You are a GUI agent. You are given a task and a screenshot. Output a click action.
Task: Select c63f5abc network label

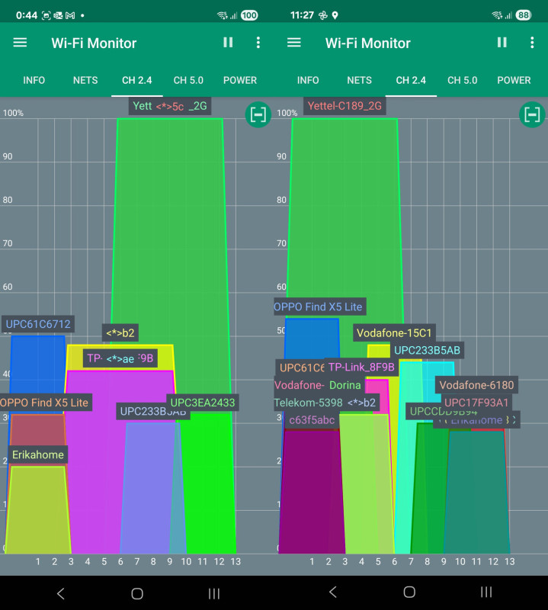click(x=312, y=420)
